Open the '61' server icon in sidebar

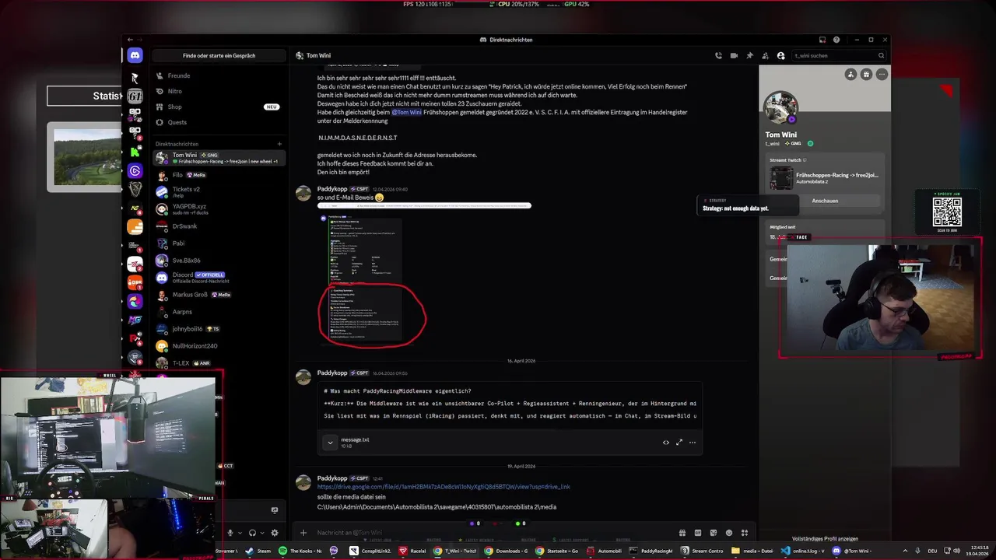(135, 96)
